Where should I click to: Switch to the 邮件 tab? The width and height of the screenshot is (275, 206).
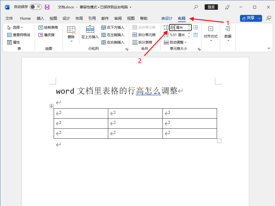point(105,18)
